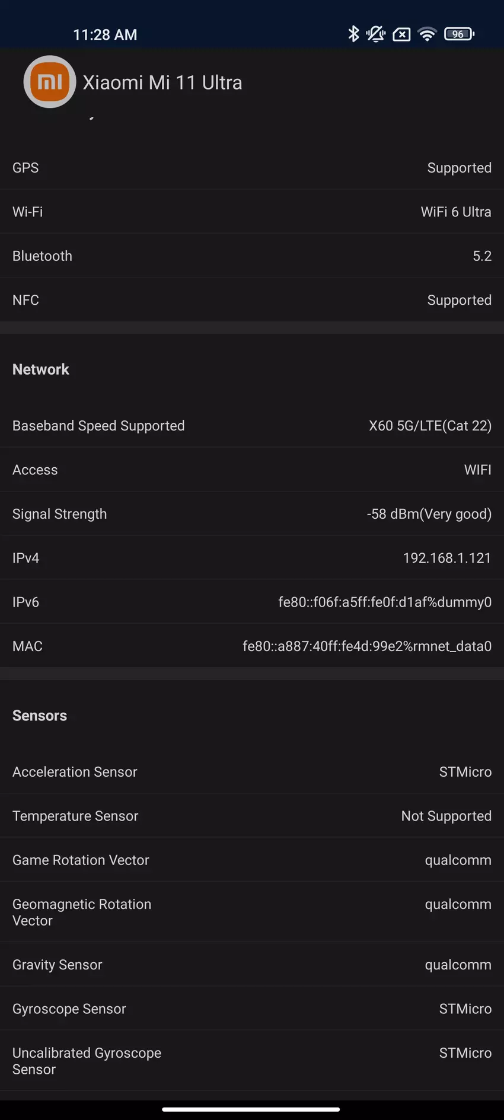Select the Bluetooth 5.2 row

coord(251,256)
